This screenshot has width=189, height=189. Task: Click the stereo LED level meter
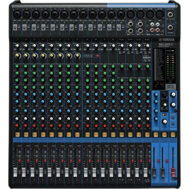tap(170, 65)
